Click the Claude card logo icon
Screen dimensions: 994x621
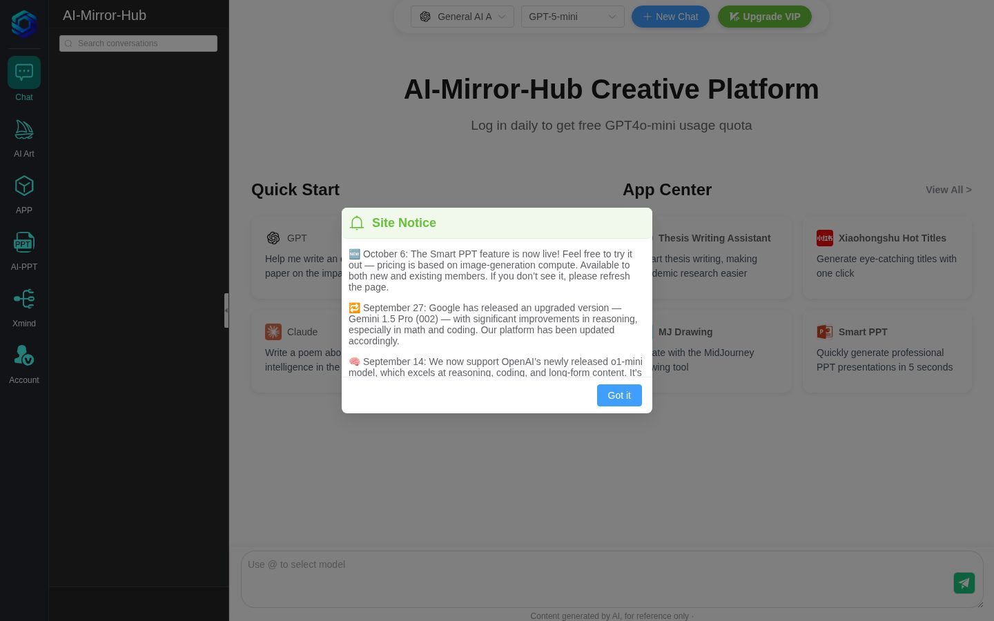[273, 332]
